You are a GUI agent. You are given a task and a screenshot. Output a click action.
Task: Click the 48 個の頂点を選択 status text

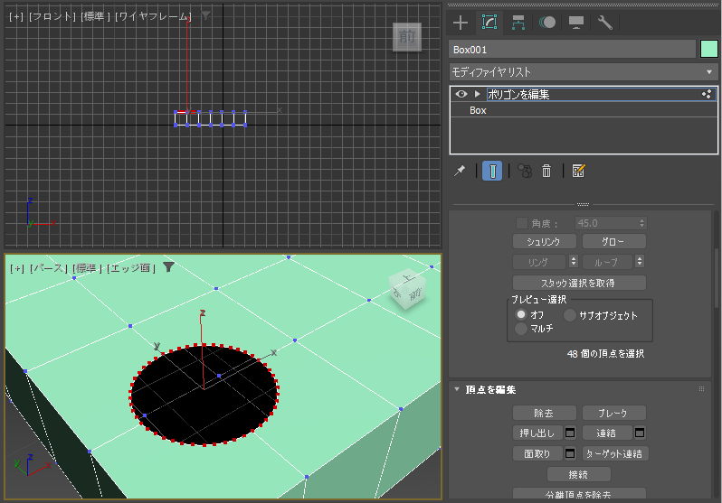pos(605,354)
